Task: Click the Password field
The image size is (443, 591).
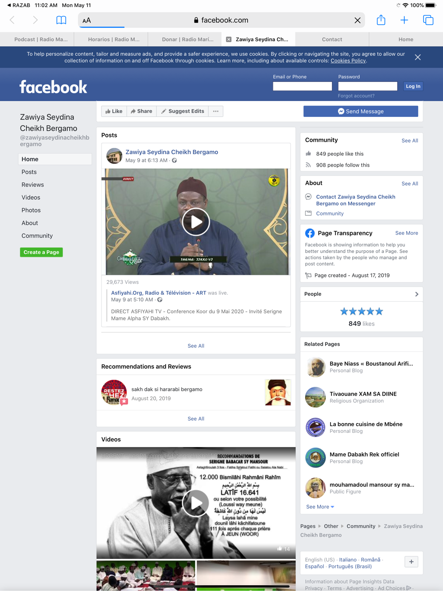Action: [x=368, y=86]
